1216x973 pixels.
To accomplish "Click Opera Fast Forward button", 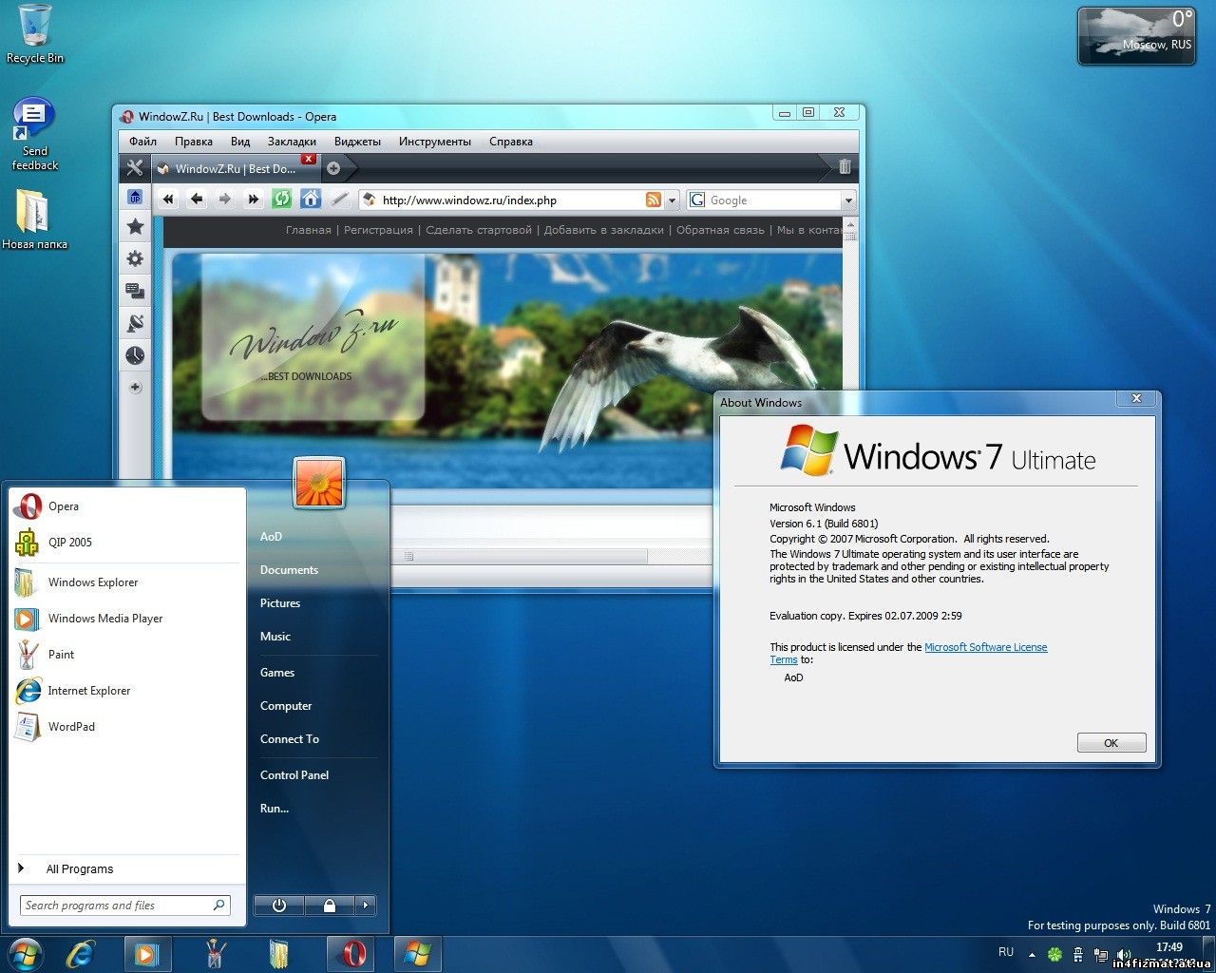I will tap(253, 200).
